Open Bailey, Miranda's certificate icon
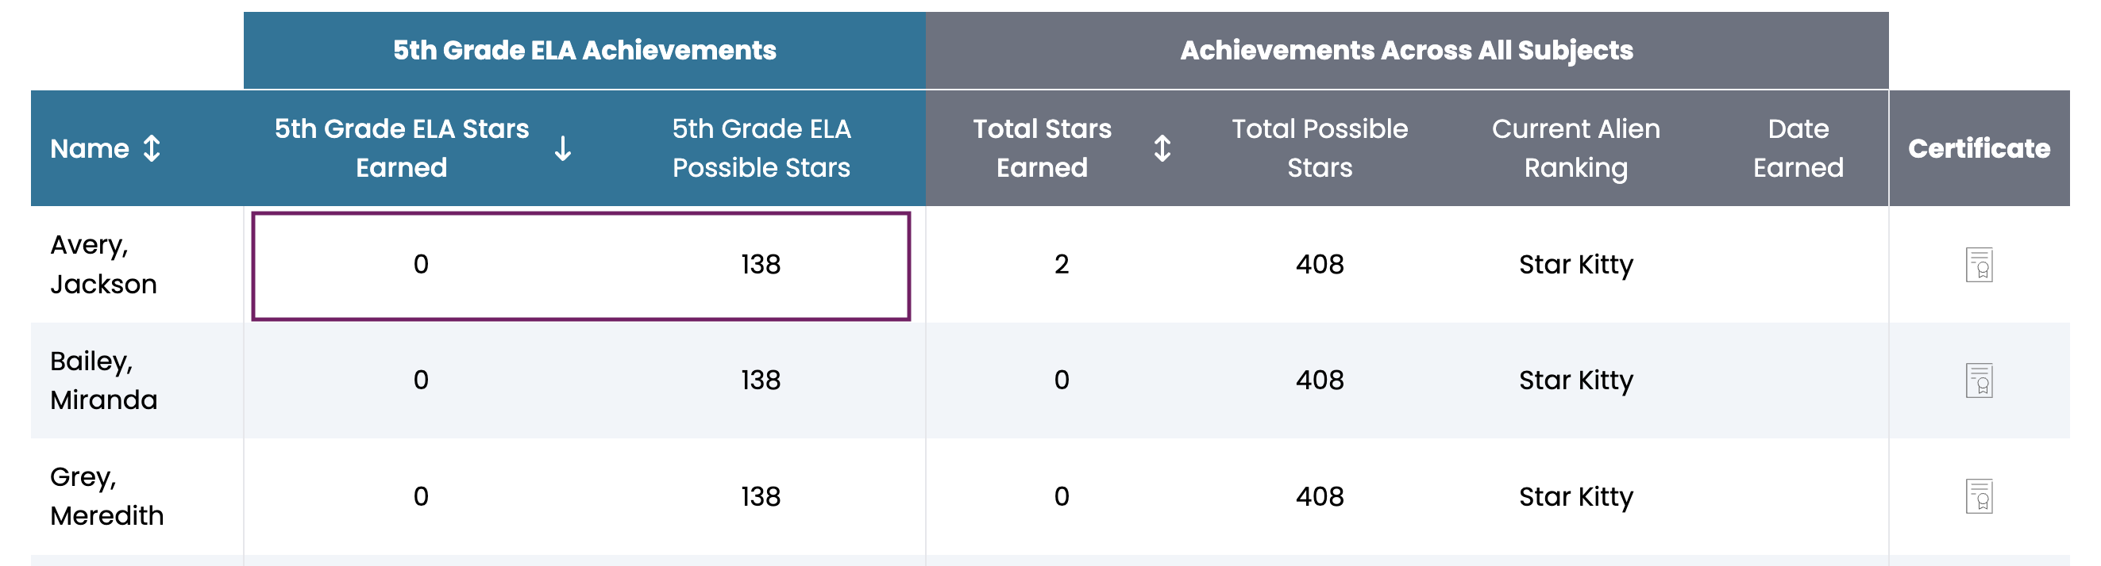The width and height of the screenshot is (2101, 566). point(1979,381)
